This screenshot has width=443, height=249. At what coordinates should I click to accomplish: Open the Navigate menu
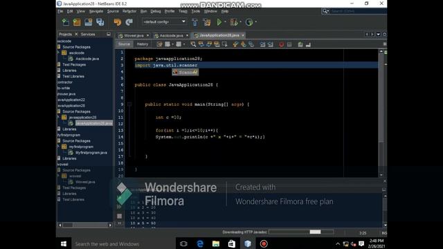(x=96, y=11)
